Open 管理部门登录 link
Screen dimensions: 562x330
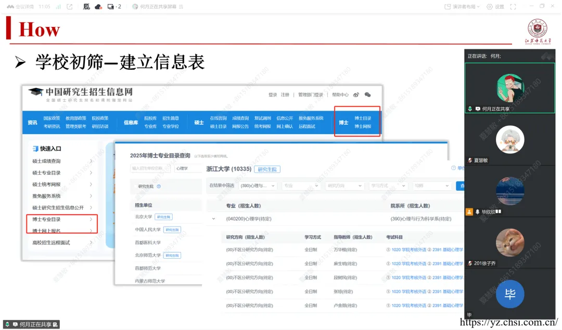310,95
